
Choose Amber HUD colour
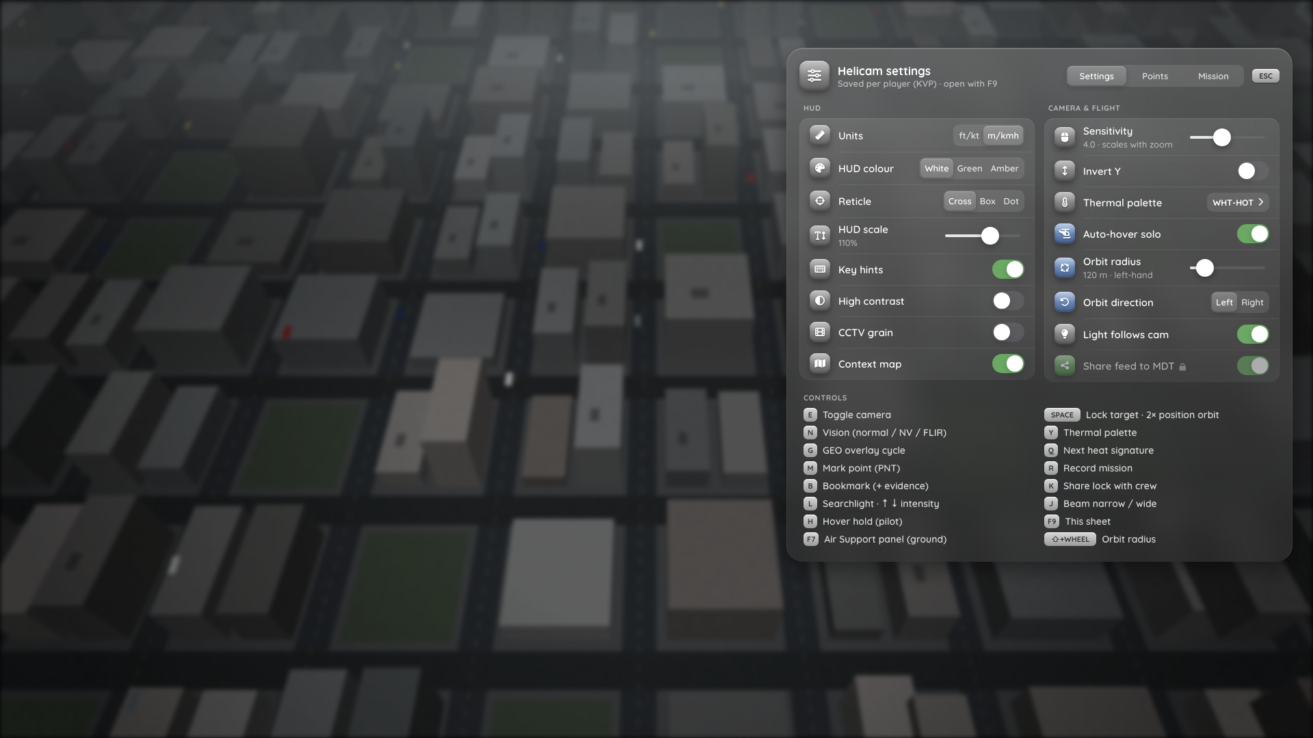pos(1004,168)
